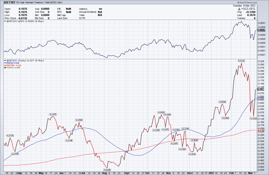The width and height of the screenshot is (269, 175).
Task: Click the 0.0000 ratio value tag in upper panel
Action: (x=261, y=30)
